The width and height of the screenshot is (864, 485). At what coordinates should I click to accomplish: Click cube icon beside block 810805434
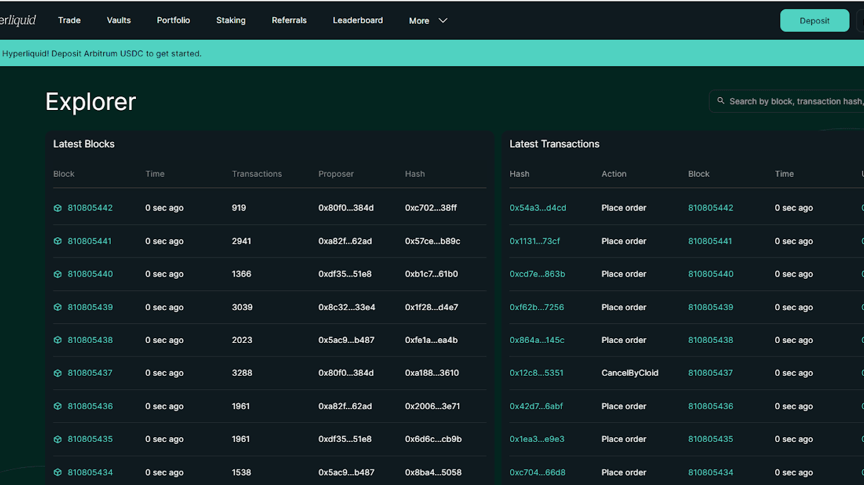(57, 473)
